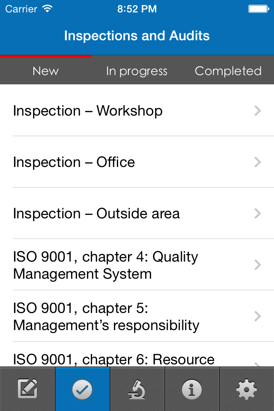Expand chevron for Inspection – Workshop

point(257,110)
